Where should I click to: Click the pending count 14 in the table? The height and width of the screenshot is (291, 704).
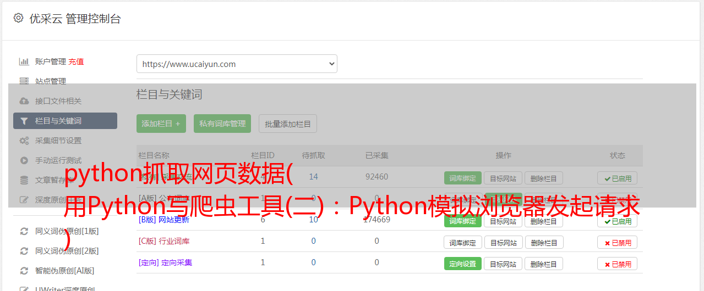[x=313, y=177]
